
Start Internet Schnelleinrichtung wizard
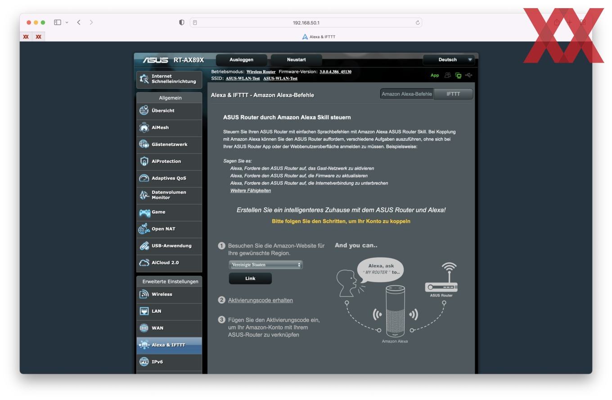[x=169, y=79]
